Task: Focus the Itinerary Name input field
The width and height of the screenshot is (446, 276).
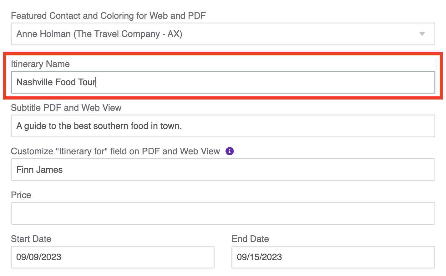Action: 223,82
